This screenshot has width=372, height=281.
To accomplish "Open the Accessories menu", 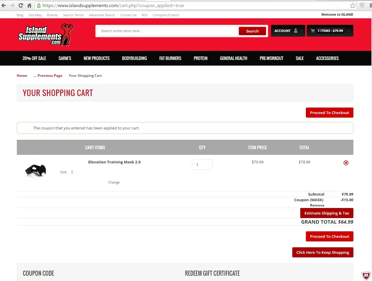I will (x=327, y=58).
